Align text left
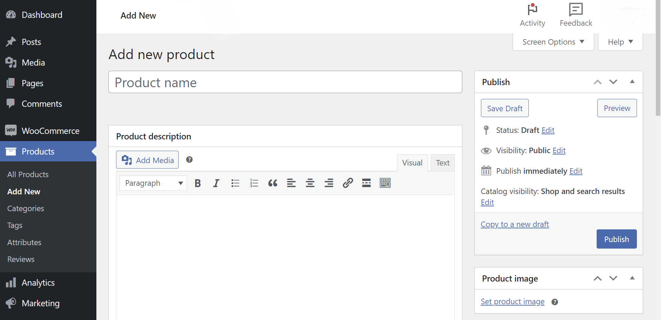 pos(291,183)
